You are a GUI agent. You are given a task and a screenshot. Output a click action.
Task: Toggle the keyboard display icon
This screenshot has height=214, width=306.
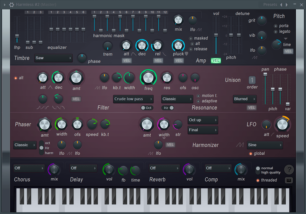pyautogui.click(x=289, y=180)
